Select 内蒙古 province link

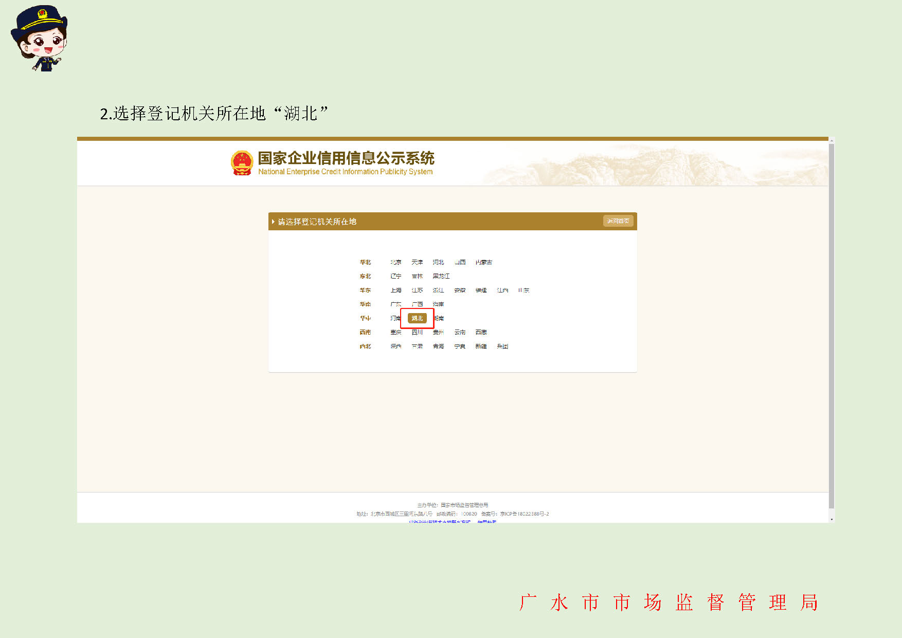coord(484,262)
